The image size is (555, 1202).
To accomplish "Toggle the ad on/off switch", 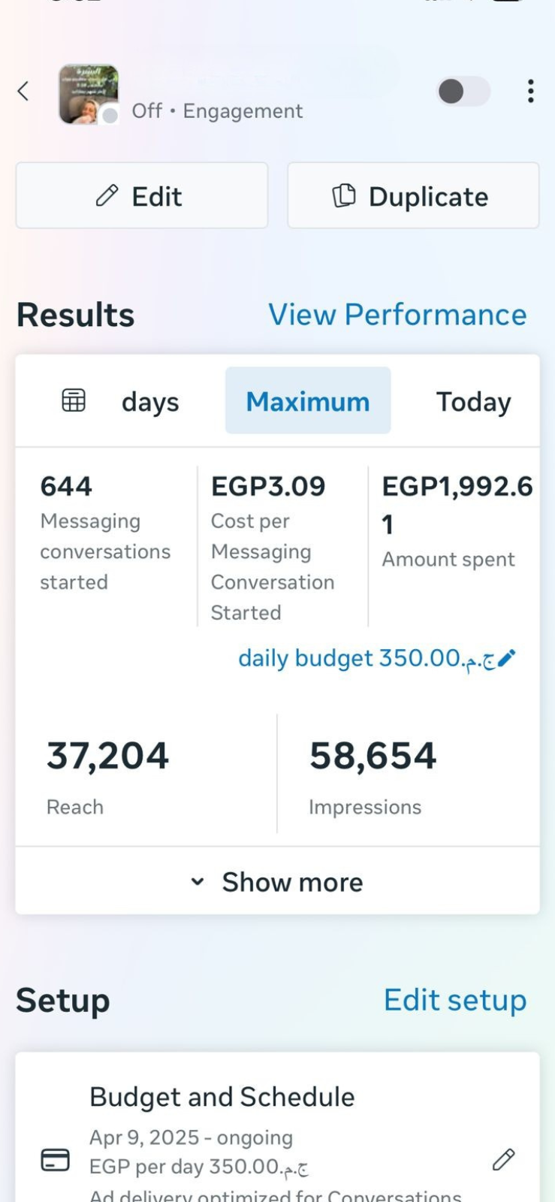I will tap(463, 92).
